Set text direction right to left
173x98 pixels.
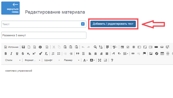[119, 54]
